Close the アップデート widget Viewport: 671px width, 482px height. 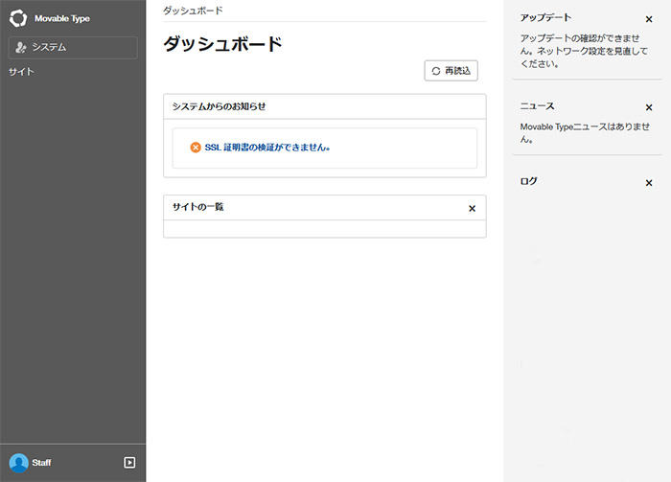[x=649, y=19]
